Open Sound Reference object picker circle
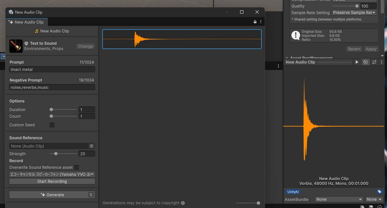The image size is (387, 208). tap(92, 146)
